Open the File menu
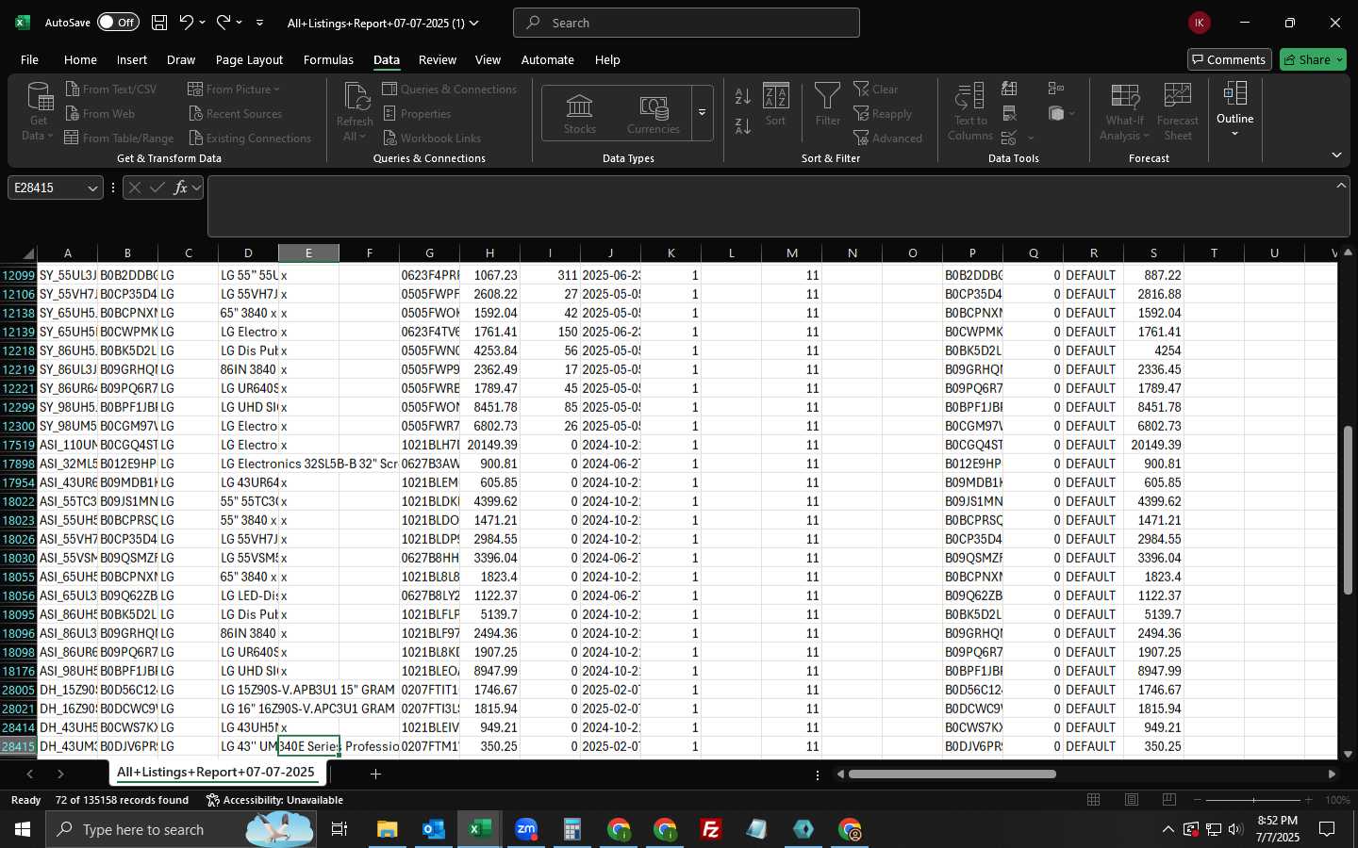This screenshot has height=848, width=1358. point(29,59)
